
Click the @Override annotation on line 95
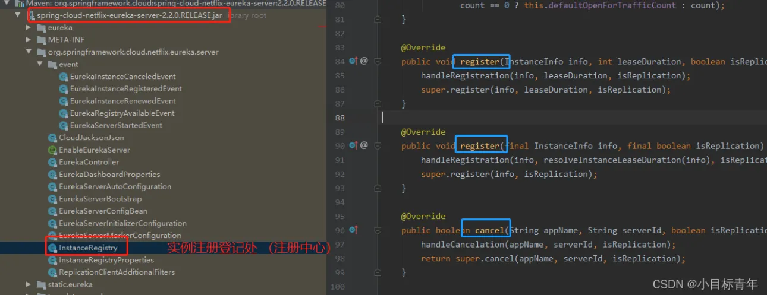coord(423,216)
